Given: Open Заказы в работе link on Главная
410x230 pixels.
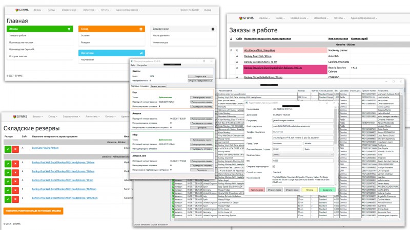Looking at the screenshot, I should pos(18,35).
